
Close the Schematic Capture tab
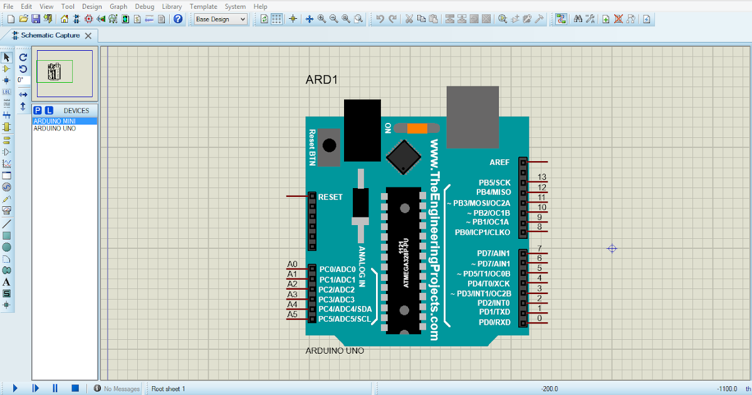[x=88, y=36]
